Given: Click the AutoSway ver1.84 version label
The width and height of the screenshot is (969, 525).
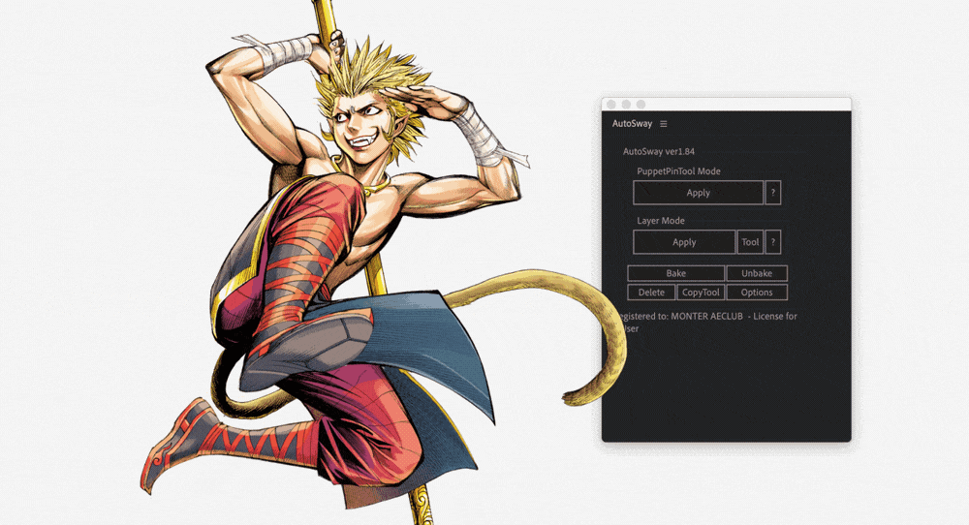Looking at the screenshot, I should (x=658, y=151).
